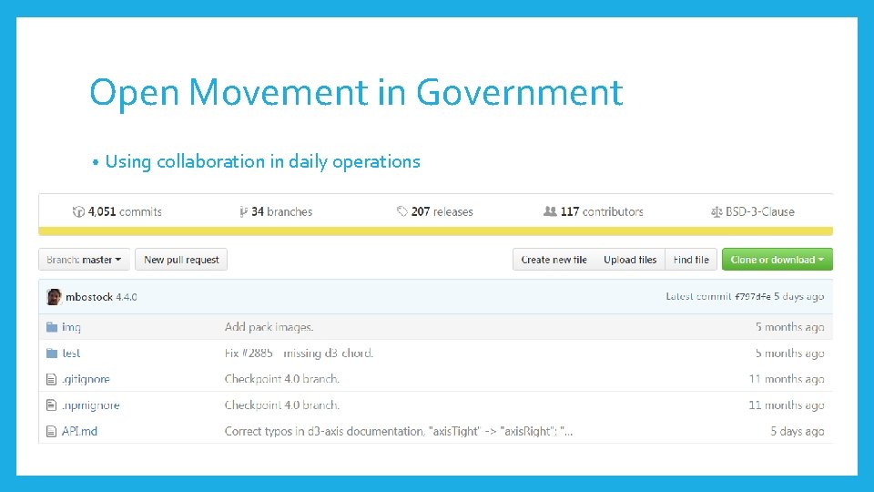Image resolution: width=874 pixels, height=492 pixels.
Task: Click the mbostock author name
Action: (x=89, y=297)
